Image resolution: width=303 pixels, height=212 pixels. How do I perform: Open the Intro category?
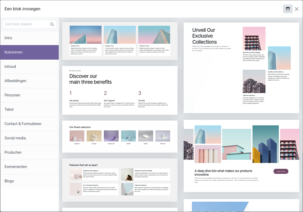29,38
